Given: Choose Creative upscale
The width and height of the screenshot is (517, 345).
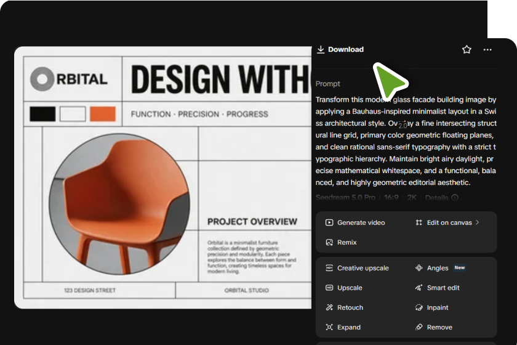Looking at the screenshot, I should pos(363,268).
